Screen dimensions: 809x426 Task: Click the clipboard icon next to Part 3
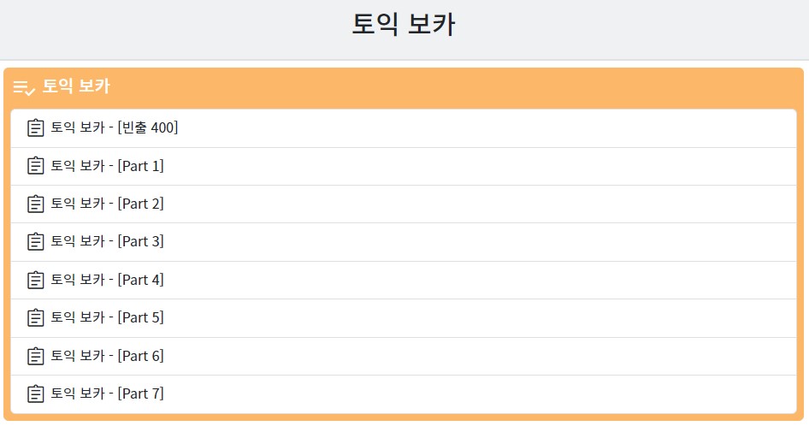pyautogui.click(x=36, y=242)
